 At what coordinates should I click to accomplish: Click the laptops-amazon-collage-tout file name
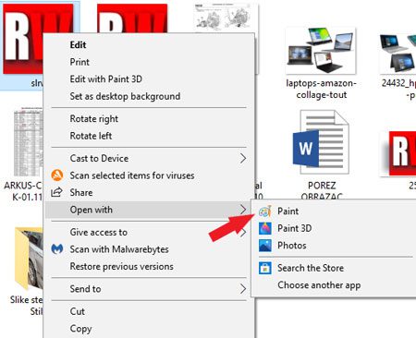322,89
